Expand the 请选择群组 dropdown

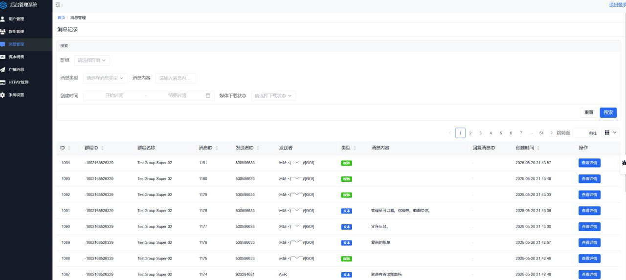tap(92, 60)
